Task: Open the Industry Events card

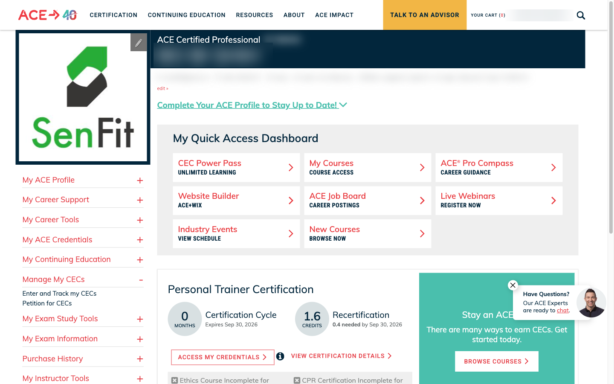Action: (x=236, y=233)
